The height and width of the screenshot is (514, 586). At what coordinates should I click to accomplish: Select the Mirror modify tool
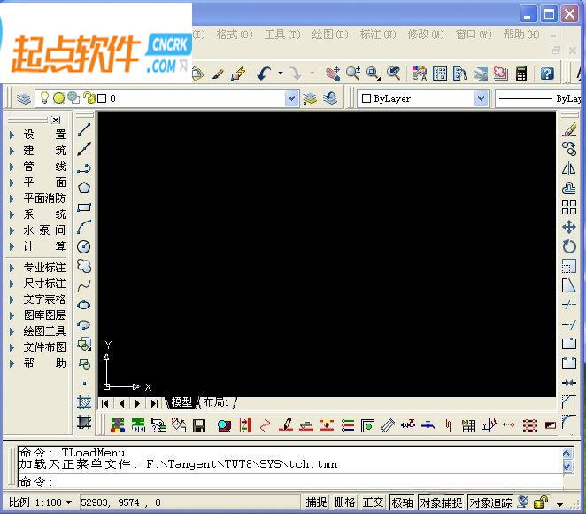[569, 168]
